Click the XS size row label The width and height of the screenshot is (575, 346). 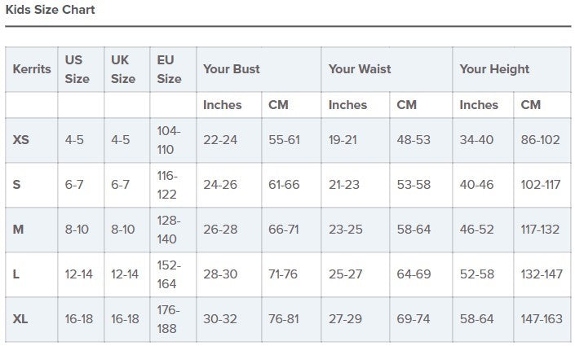coord(21,140)
